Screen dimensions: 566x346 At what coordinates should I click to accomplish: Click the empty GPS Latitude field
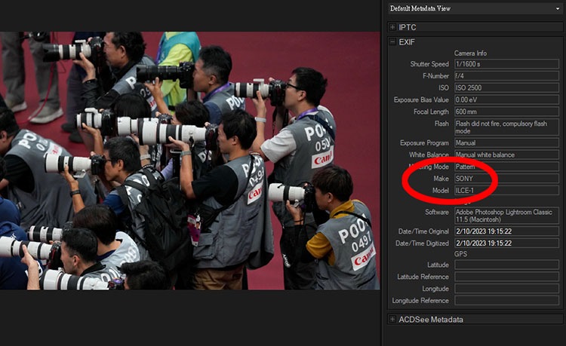[506, 265]
